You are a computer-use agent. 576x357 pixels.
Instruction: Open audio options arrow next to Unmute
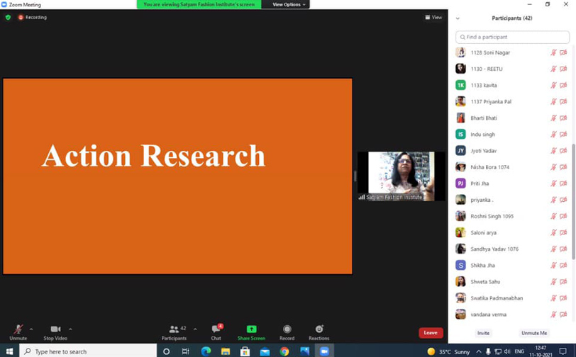31,329
